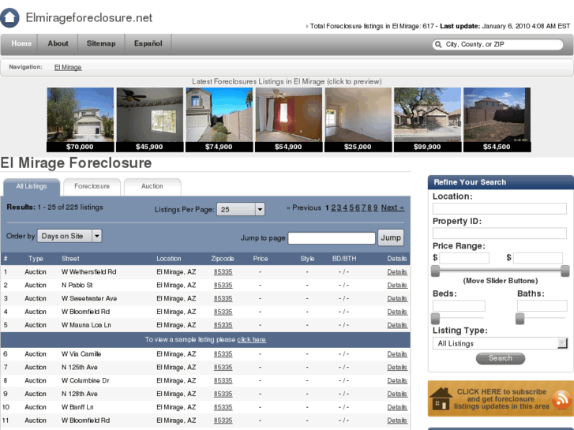Go to page 9 of listings
Viewport: 574px width, 430px height.
click(376, 208)
